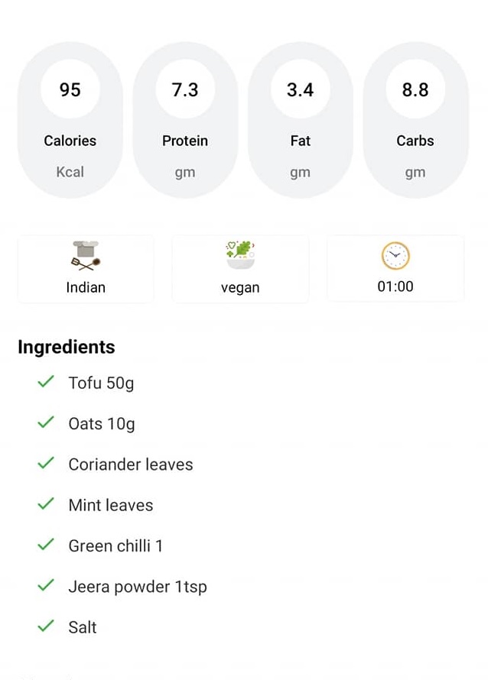Viewport: 488px width, 680px height.
Task: Click the vegan salad bowl icon
Action: 240,255
